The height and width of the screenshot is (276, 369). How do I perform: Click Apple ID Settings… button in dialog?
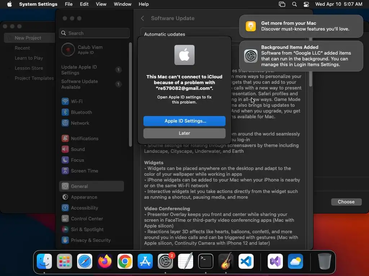184,121
